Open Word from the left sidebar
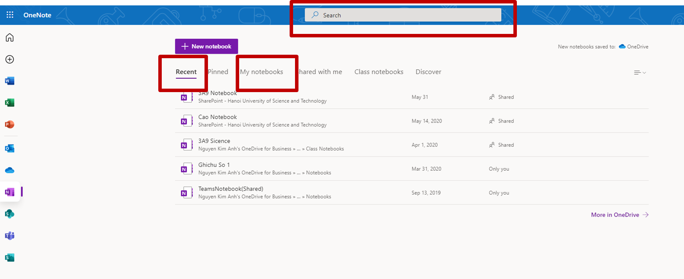The image size is (684, 279). 10,81
